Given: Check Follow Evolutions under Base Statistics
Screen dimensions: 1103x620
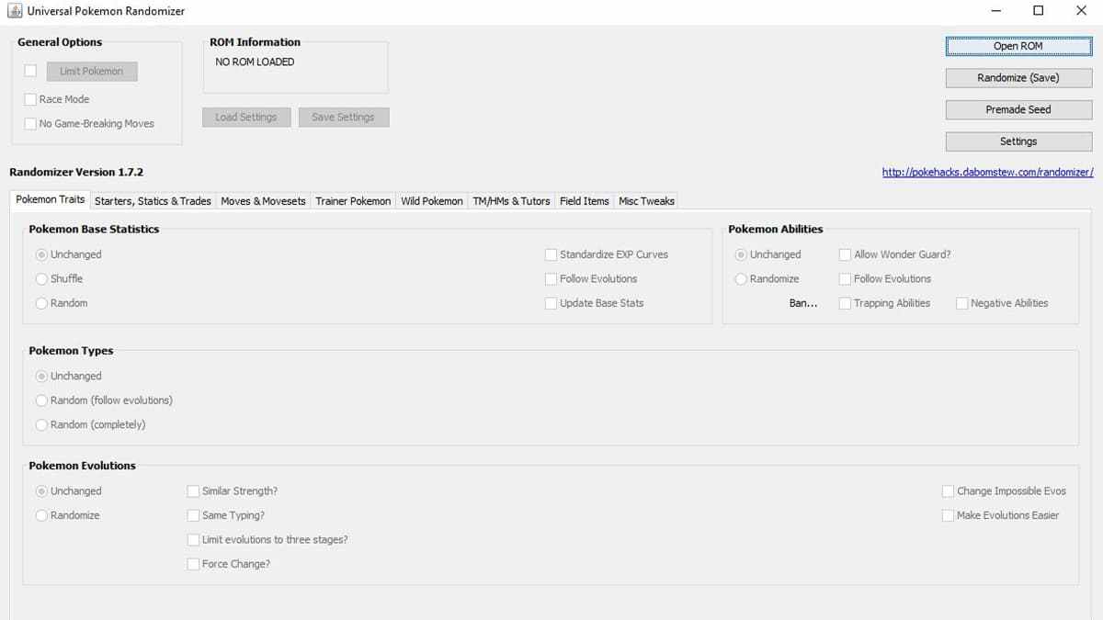Looking at the screenshot, I should click(551, 279).
